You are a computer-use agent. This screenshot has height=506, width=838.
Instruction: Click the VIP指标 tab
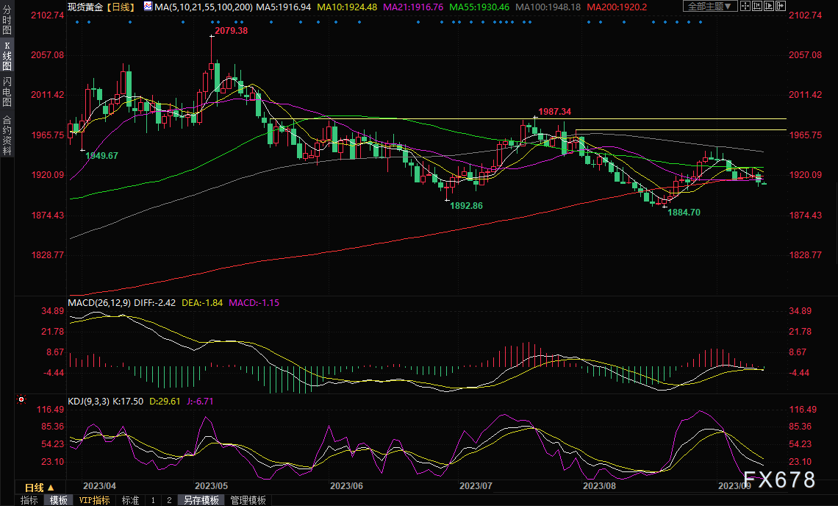tap(94, 500)
